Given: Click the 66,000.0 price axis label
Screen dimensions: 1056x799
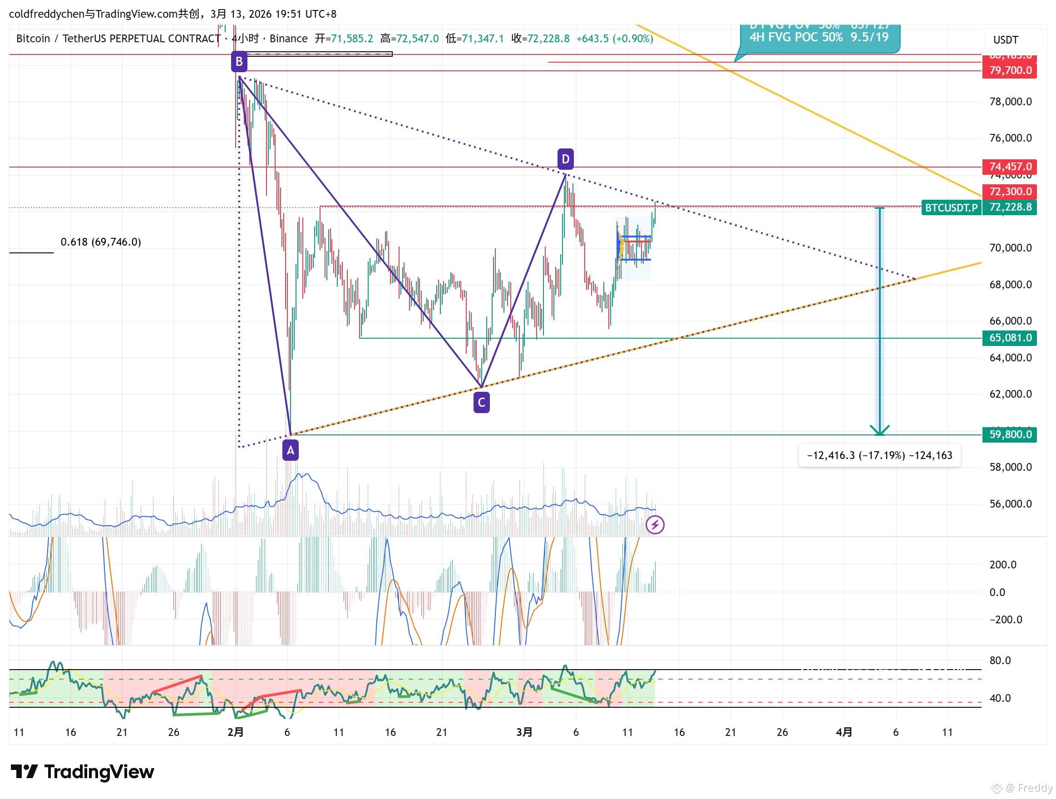Looking at the screenshot, I should (x=1011, y=321).
